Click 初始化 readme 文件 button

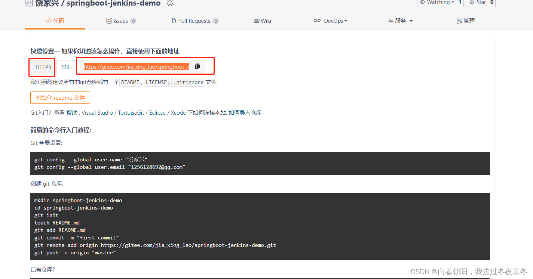coord(60,98)
